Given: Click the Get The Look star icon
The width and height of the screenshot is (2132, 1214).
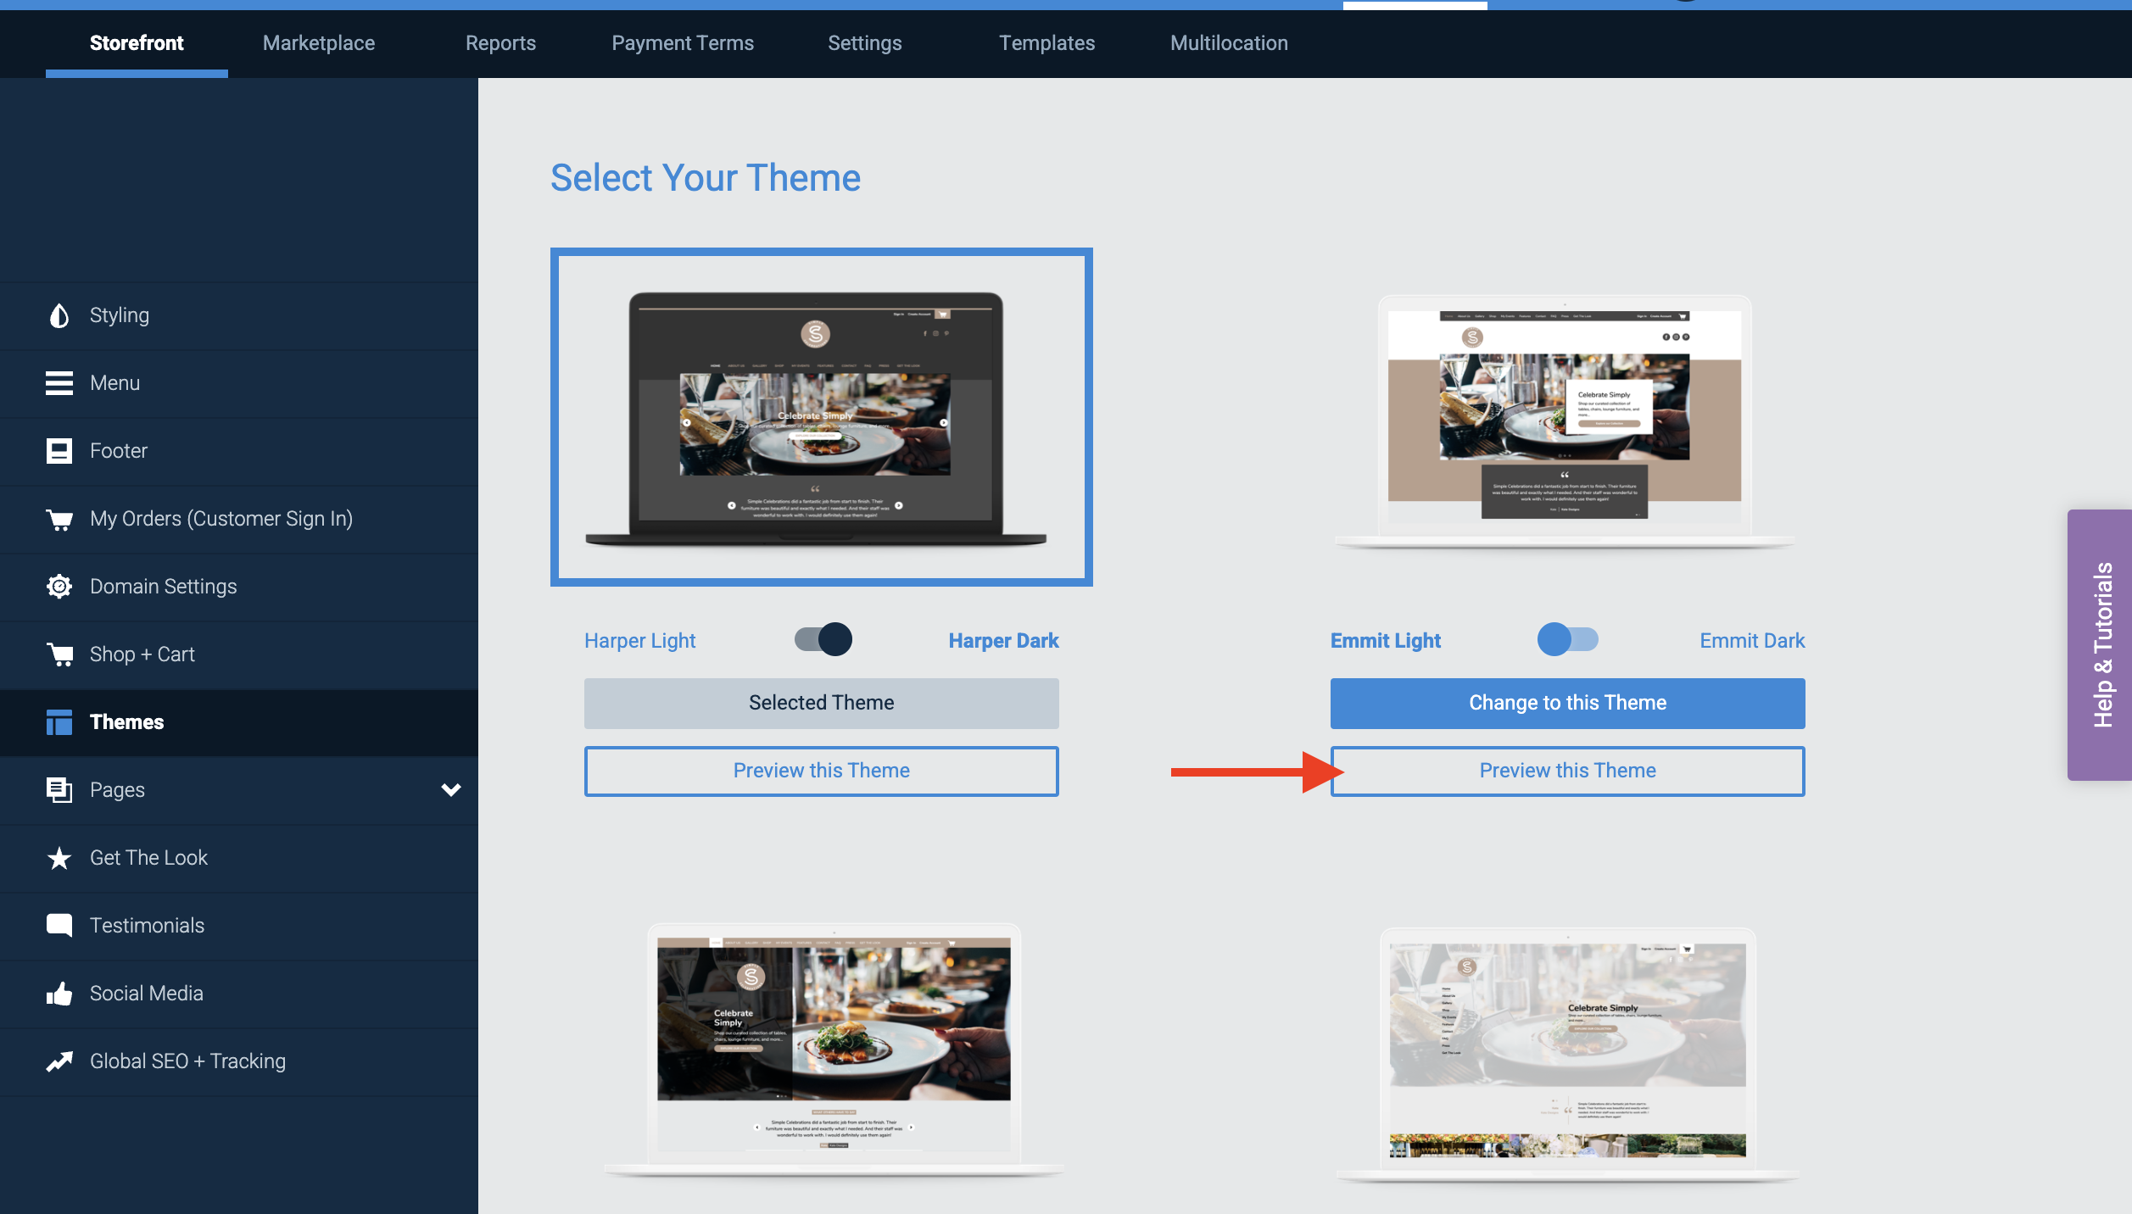Looking at the screenshot, I should point(59,858).
